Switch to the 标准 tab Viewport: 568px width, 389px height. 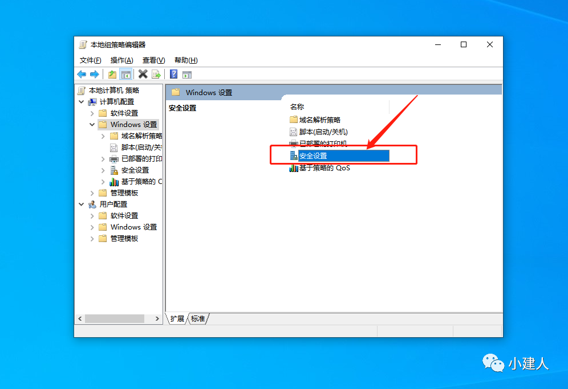198,318
